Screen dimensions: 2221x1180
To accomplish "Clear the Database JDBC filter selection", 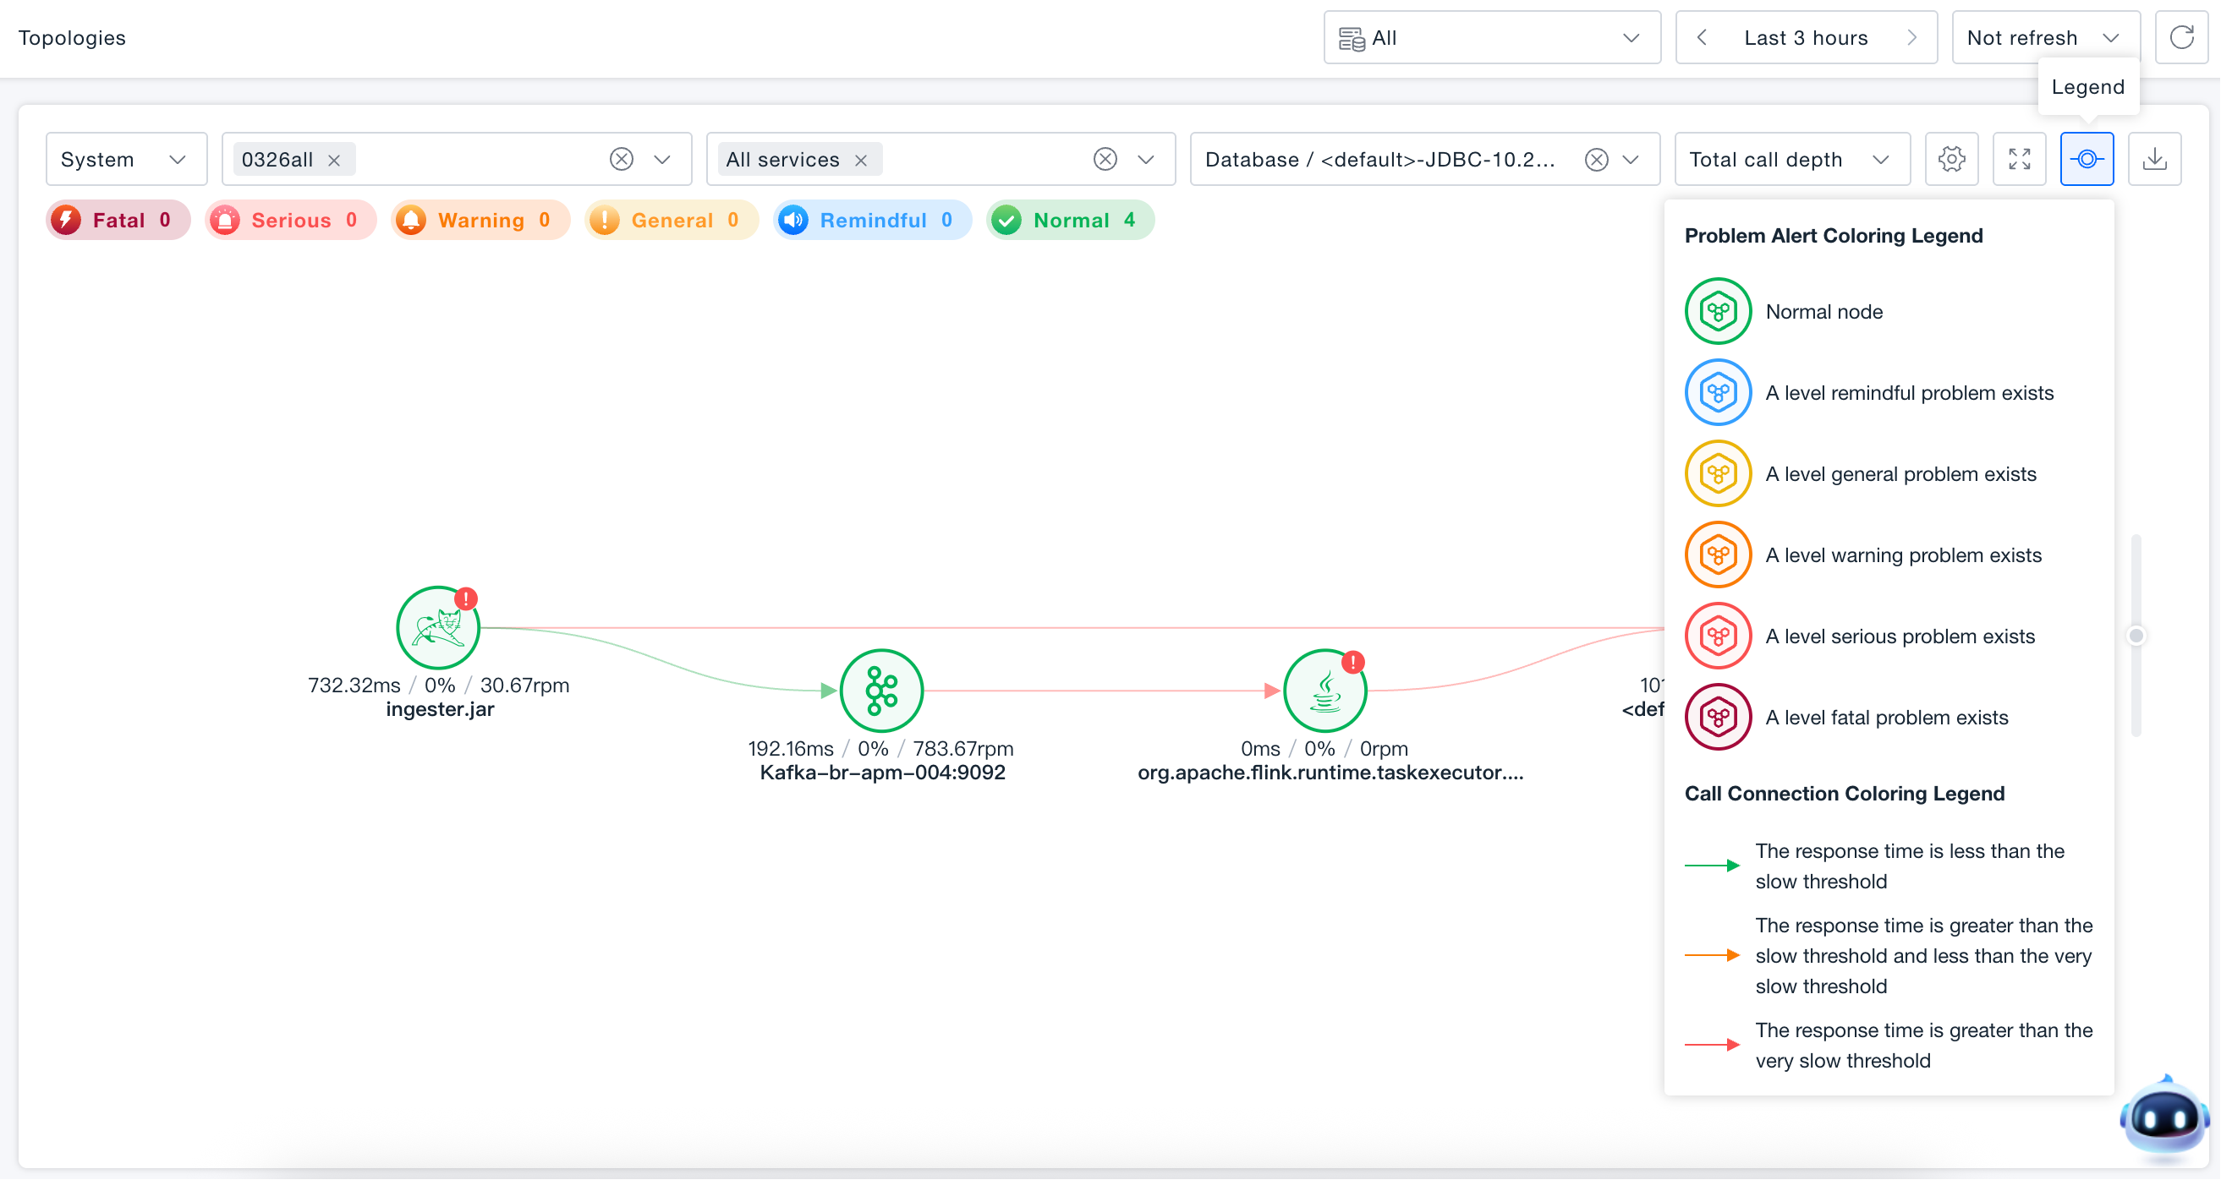I will pyautogui.click(x=1597, y=160).
